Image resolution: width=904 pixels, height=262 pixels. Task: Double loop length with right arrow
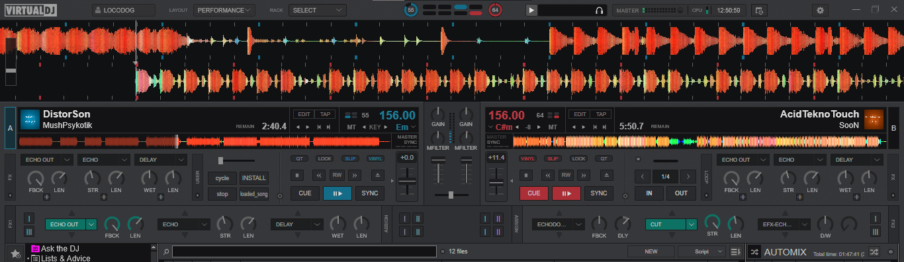[x=688, y=176]
